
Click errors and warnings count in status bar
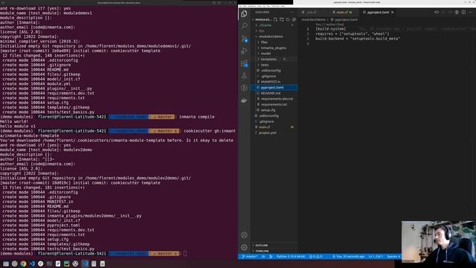tap(315, 256)
